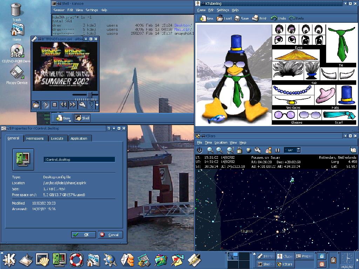Screen dimensions: 359x269
Task: Click the wrench configure icon in KStars
Action: pos(258,150)
